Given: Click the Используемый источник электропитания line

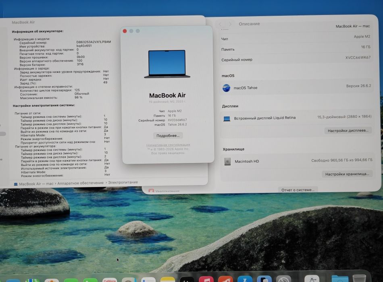Looking at the screenshot, I should pyautogui.click(x=65, y=168).
